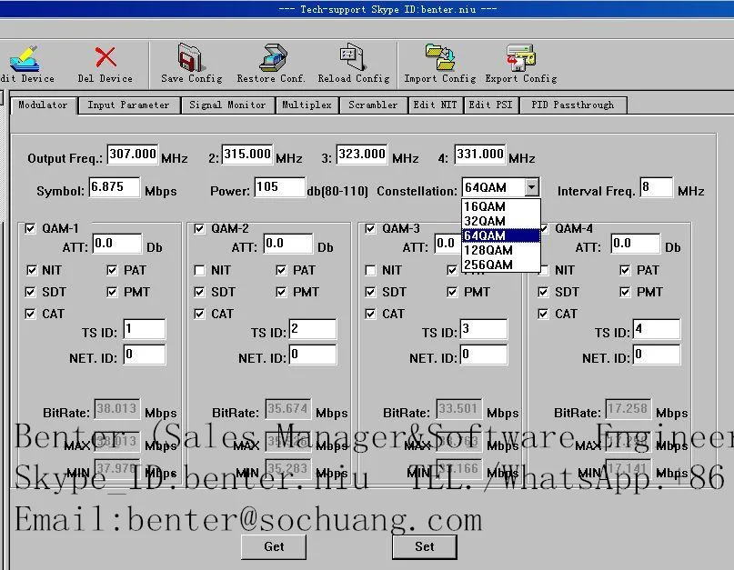Click the Get button

[274, 546]
